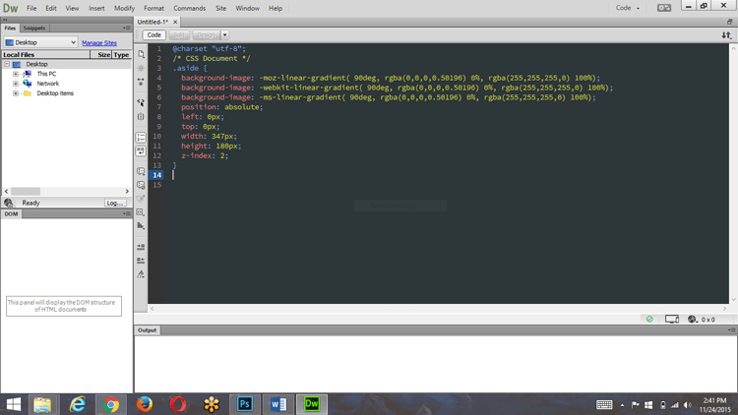This screenshot has width=738, height=415.
Task: Select the Network item in Local Files
Action: [48, 84]
